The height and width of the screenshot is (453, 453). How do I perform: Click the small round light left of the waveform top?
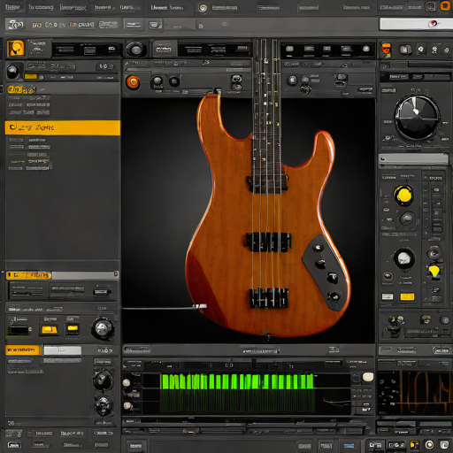point(127,383)
